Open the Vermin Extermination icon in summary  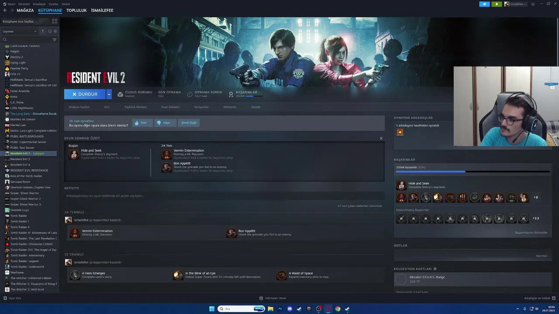pyautogui.click(x=166, y=154)
